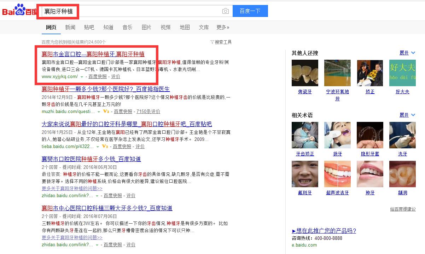425x254 pixels.
Task: Expand the 更多» menu
Action: (x=223, y=27)
